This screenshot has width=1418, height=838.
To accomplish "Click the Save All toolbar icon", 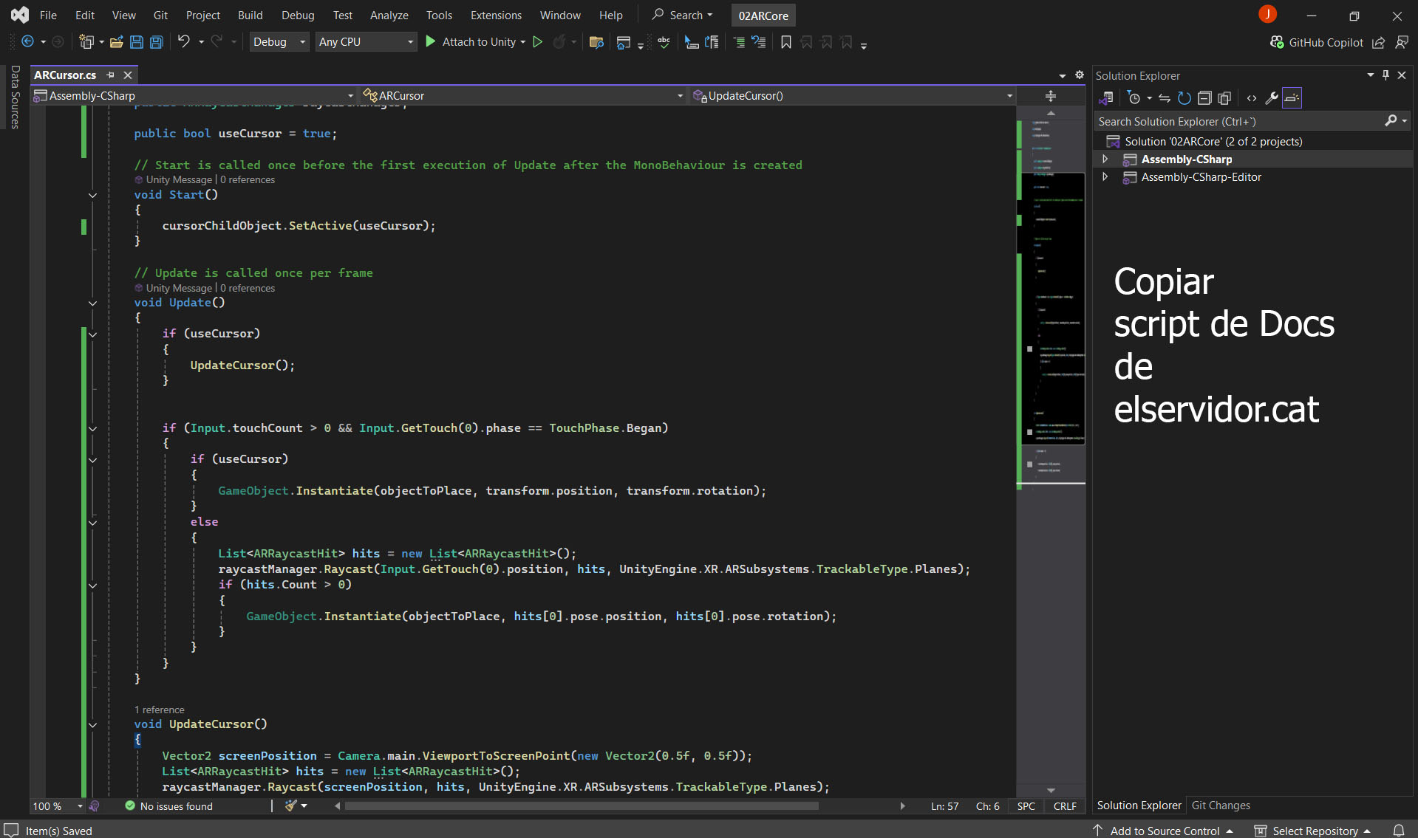I will point(157,42).
